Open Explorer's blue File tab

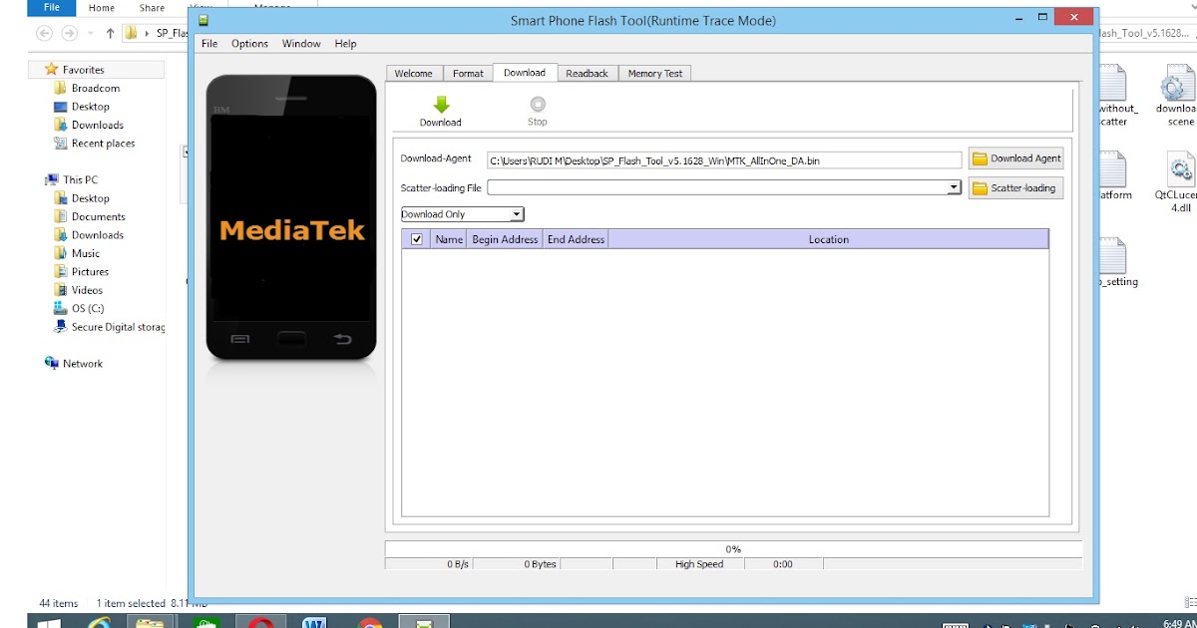point(51,8)
